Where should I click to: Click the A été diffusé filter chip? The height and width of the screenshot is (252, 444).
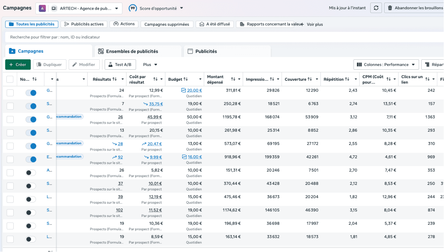coord(215,24)
